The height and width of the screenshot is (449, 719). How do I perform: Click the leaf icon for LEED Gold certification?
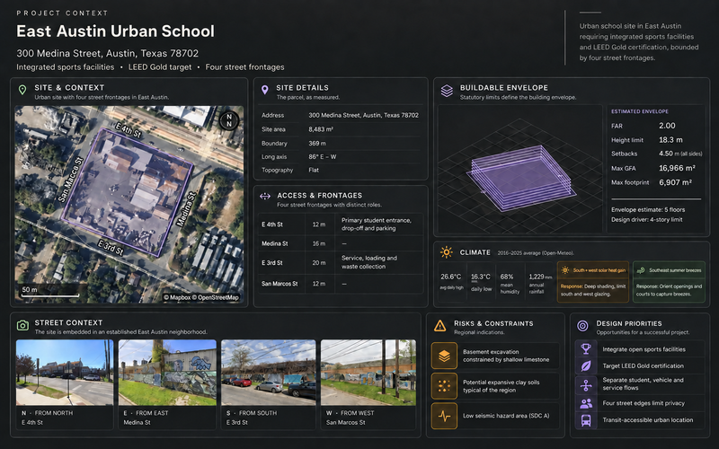pyautogui.click(x=586, y=365)
